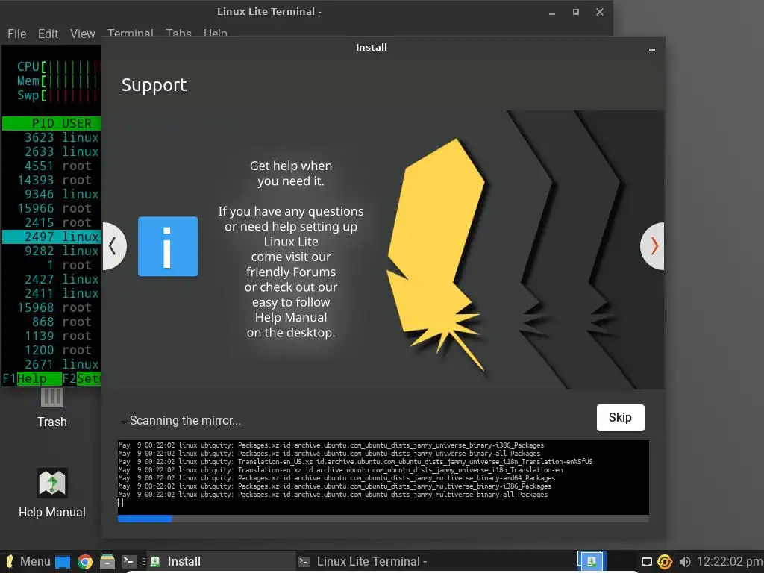This screenshot has height=573, width=764.
Task: Click the CPU meter in htop
Action: (x=58, y=66)
